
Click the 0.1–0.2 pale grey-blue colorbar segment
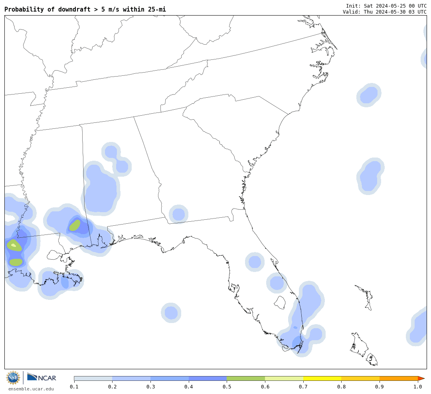point(93,378)
